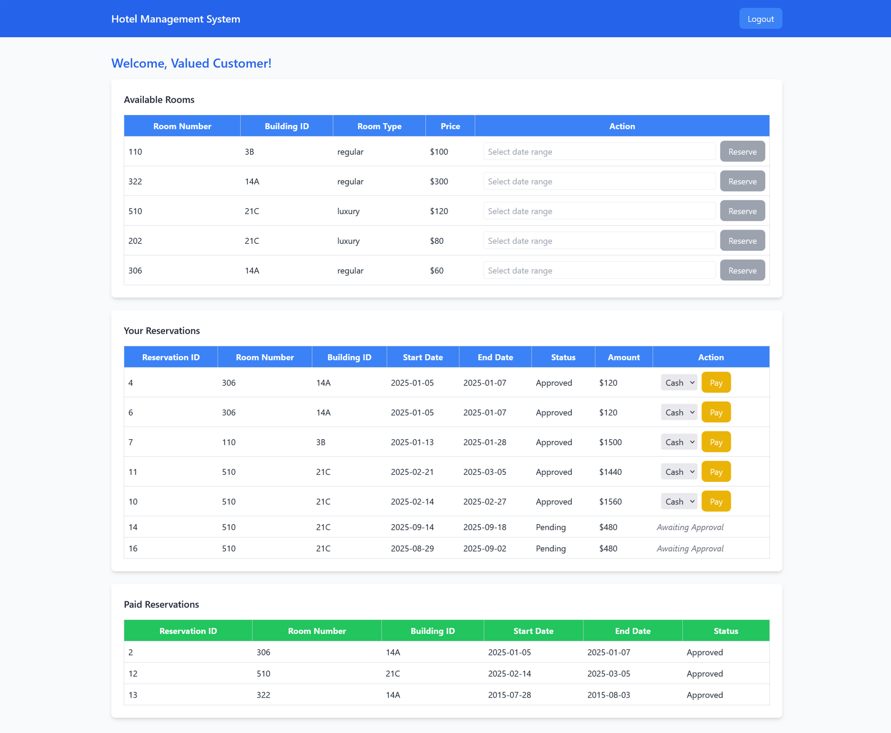Click the Logout button

(760, 19)
